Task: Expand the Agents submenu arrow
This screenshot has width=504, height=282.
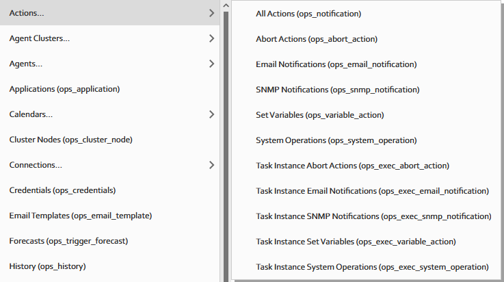Action: click(x=211, y=64)
